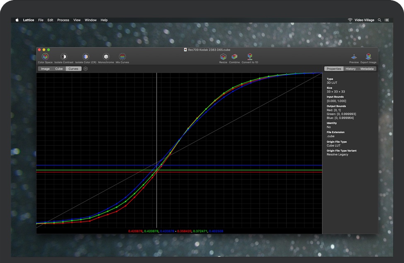Select the Curves view segment
The image size is (404, 263).
tap(73, 69)
